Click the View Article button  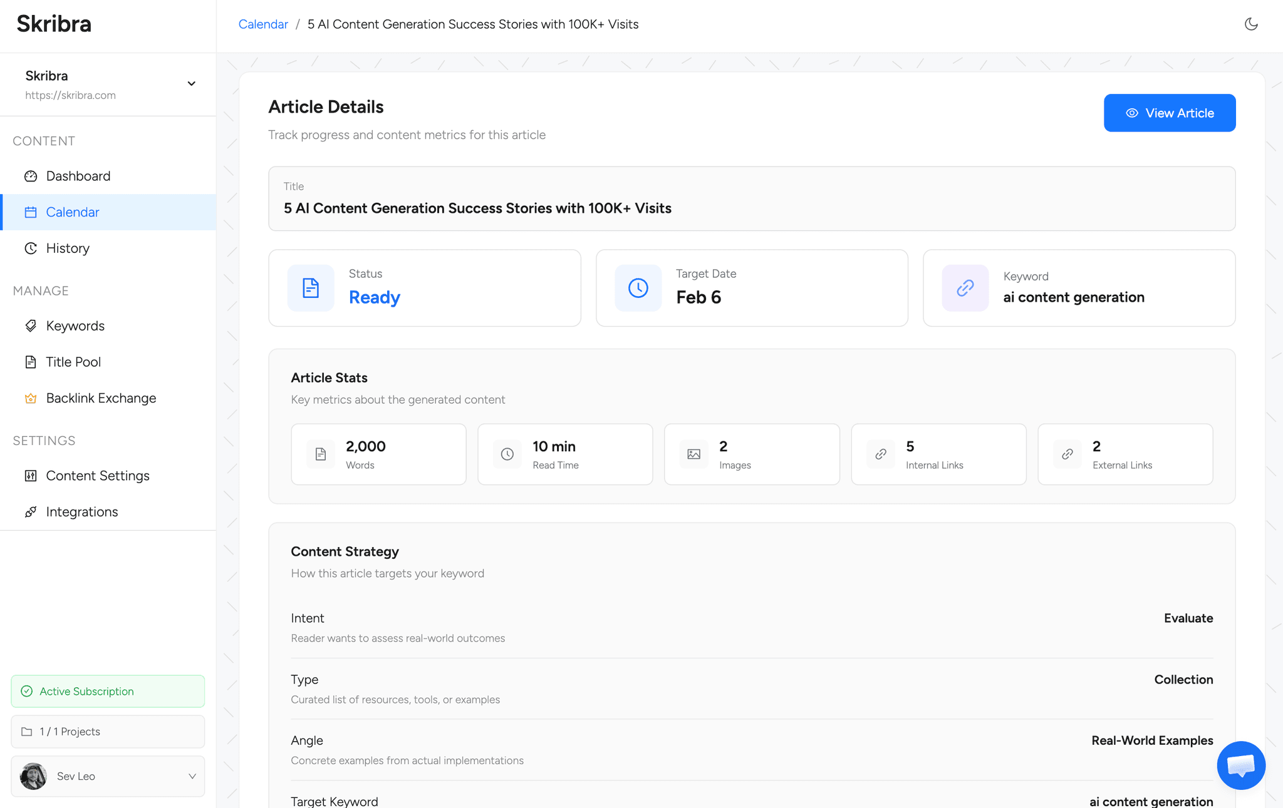[1169, 113]
